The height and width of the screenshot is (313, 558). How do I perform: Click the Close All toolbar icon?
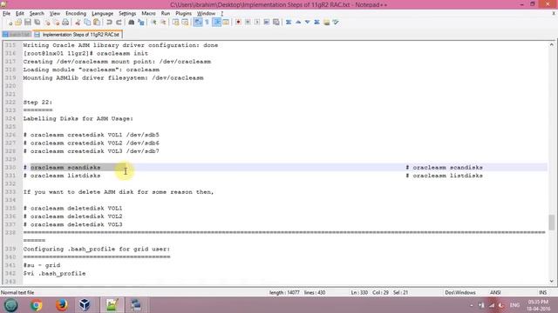point(56,23)
